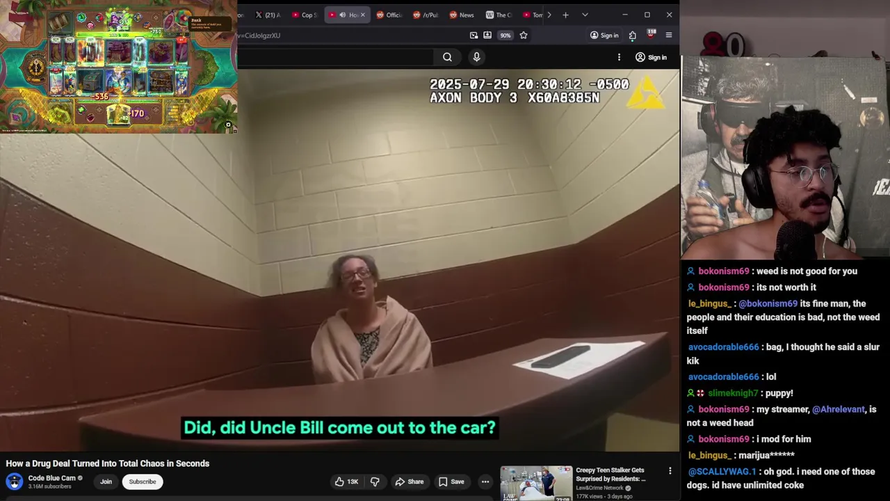890x501 pixels.
Task: Click browser toolbar Sign in account button
Action: coord(604,35)
